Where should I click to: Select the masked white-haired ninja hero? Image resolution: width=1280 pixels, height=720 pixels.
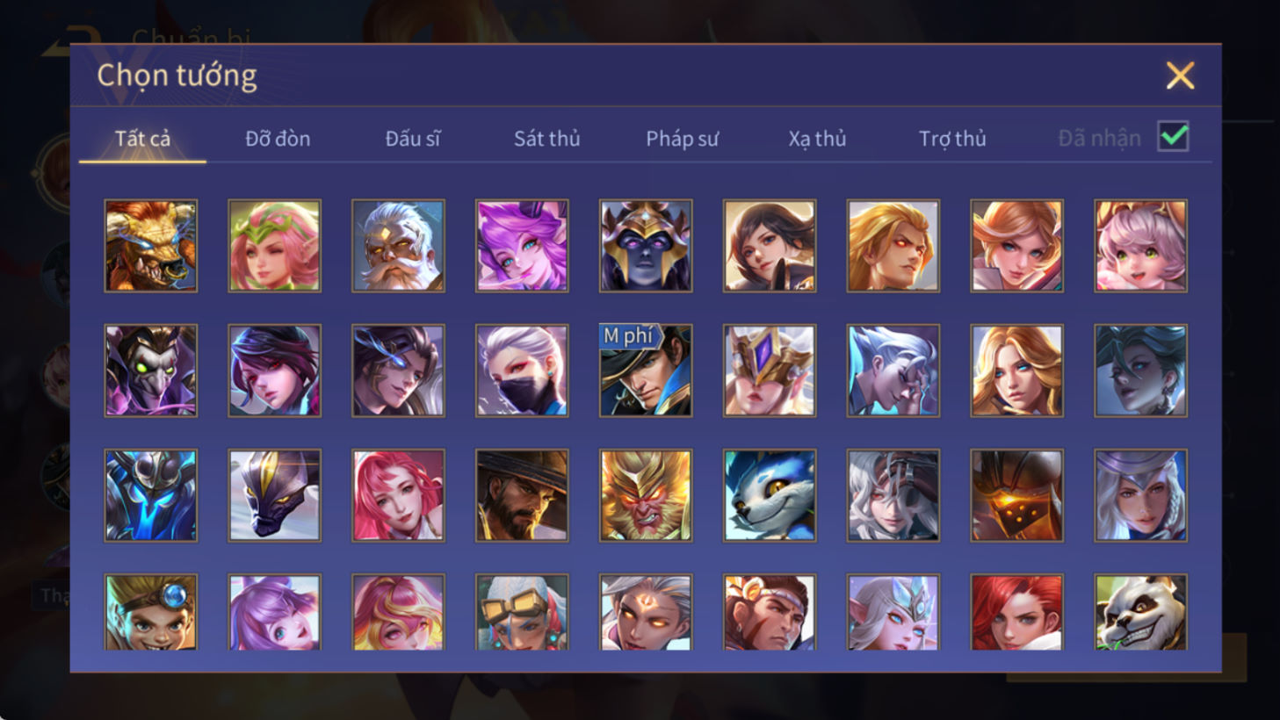(522, 371)
